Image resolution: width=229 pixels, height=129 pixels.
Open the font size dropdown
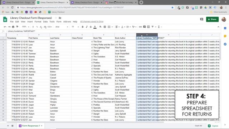[75, 27]
